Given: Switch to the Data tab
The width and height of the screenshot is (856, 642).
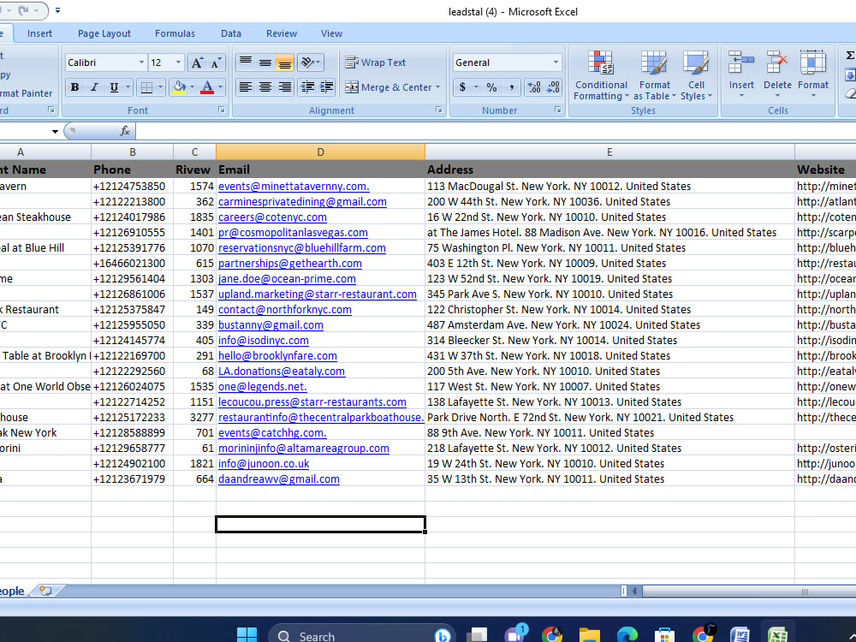Looking at the screenshot, I should point(231,33).
